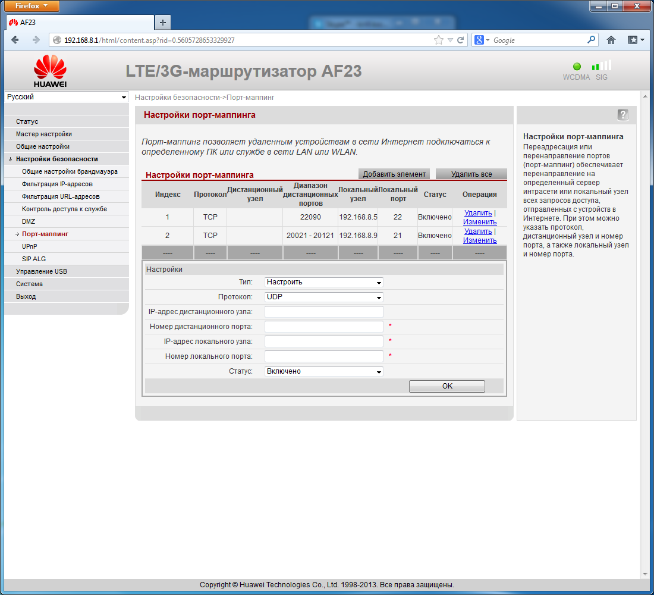This screenshot has height=595, width=654.
Task: Open Фильтрация URL-адресов
Action: point(67,197)
